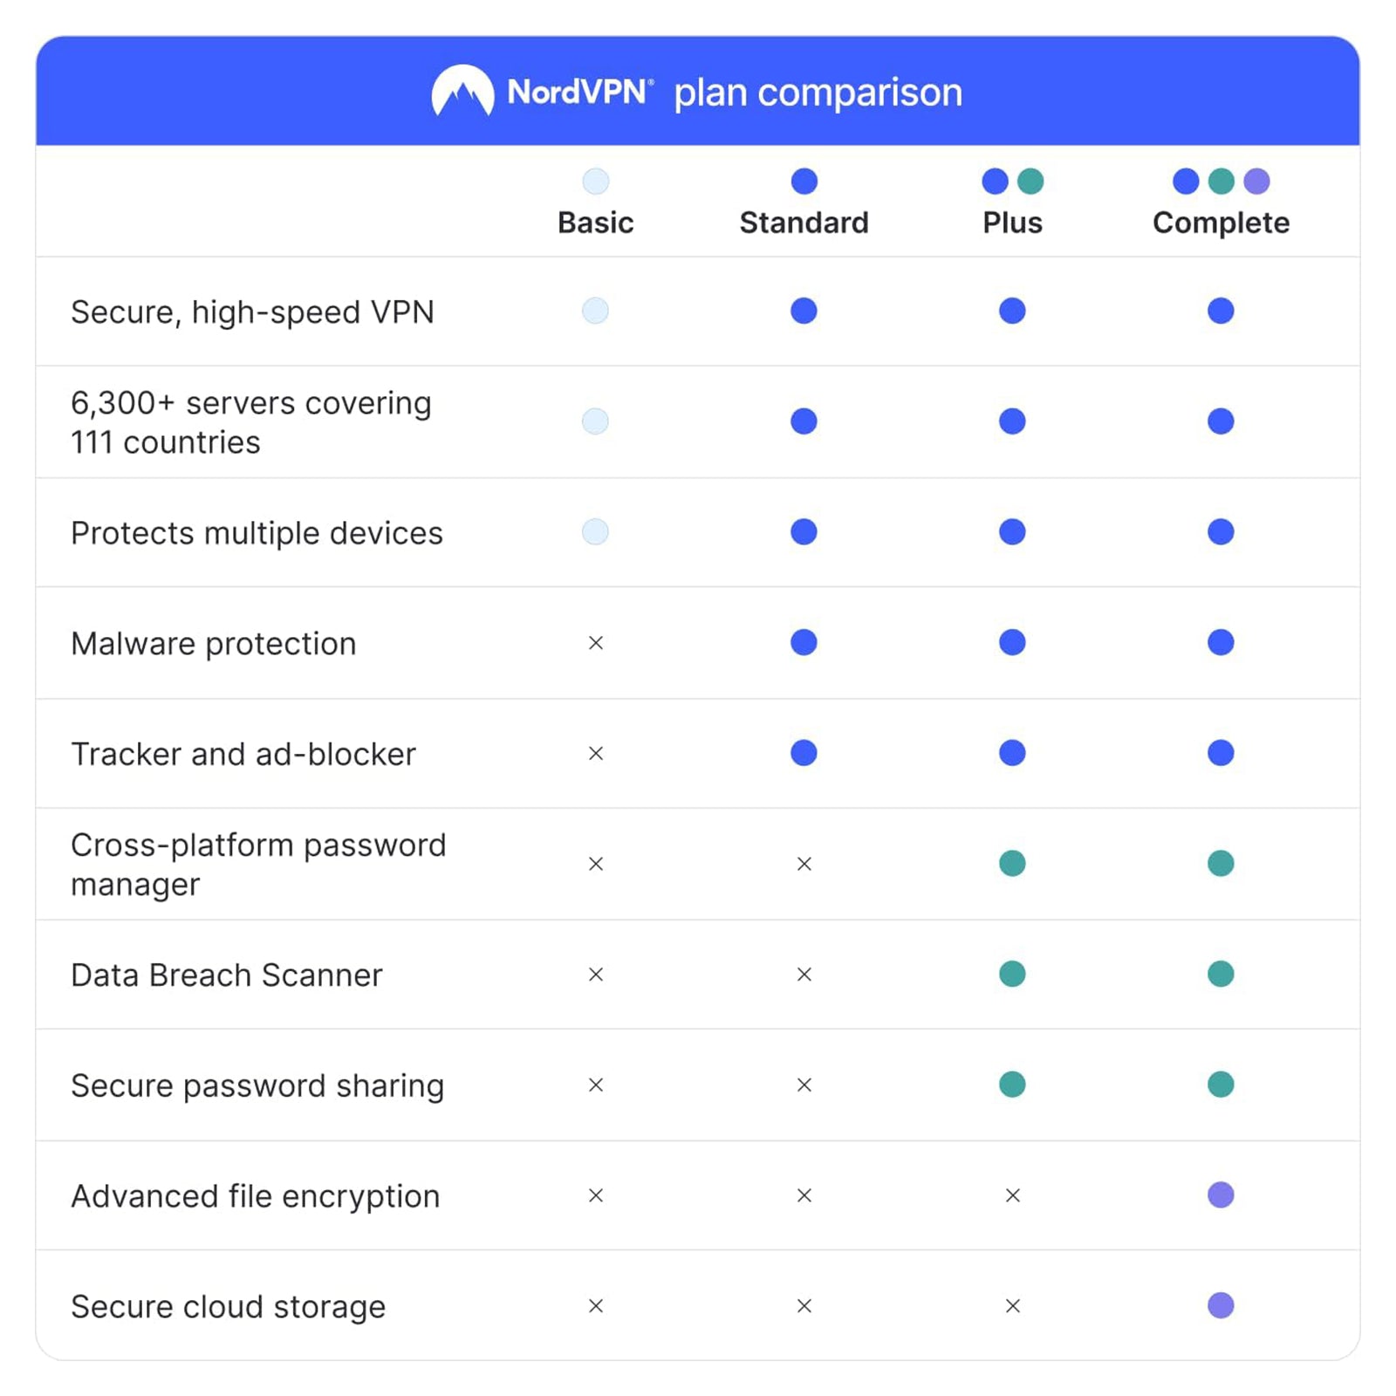Click the teal dot for Data Breach Scanner under Plus
The image size is (1396, 1396).
pos(1012,974)
